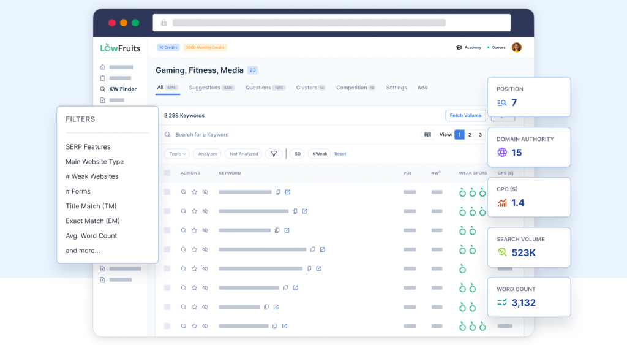Screen dimensions: 627x345
Task: Star the first keyword row
Action: (194, 192)
